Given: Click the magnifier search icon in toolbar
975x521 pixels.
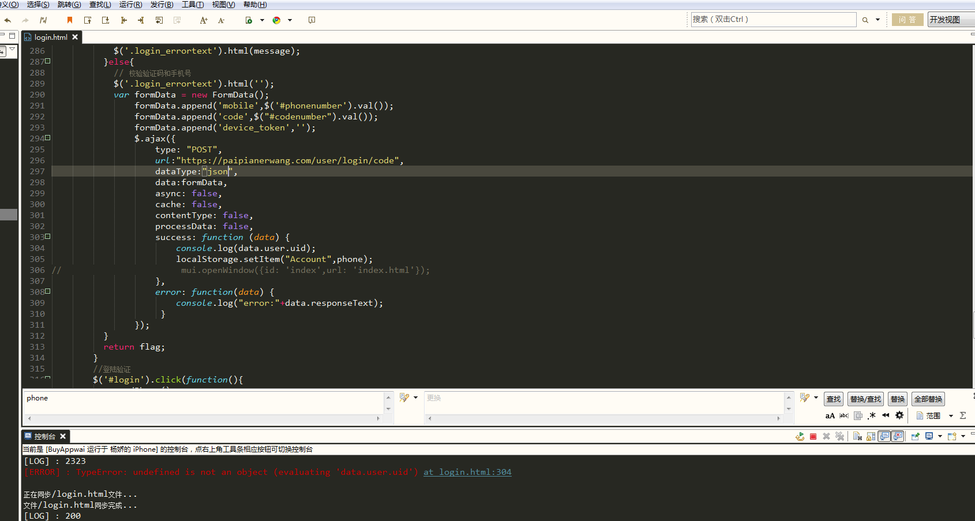Looking at the screenshot, I should [x=865, y=20].
